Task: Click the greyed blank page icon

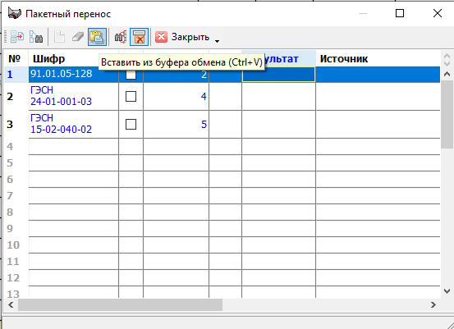Action: coord(59,37)
